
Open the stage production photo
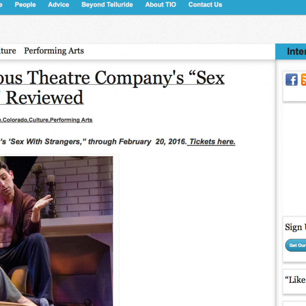click(56, 231)
